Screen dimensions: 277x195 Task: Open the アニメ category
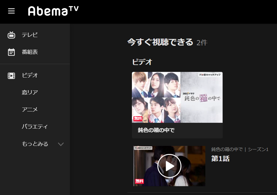tap(30, 109)
